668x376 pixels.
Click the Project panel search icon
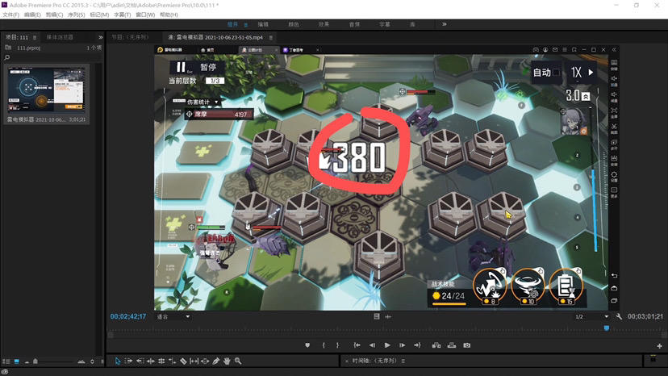[6, 57]
